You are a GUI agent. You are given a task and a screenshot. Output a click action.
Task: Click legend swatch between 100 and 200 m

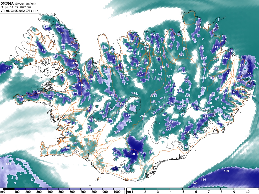point(20,189)
